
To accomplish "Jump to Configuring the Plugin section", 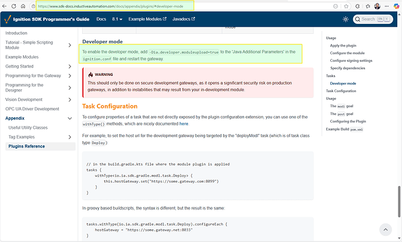I will click(348, 121).
